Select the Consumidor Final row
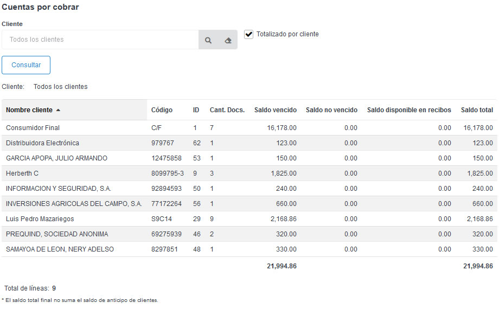499x309 pixels. 33,128
